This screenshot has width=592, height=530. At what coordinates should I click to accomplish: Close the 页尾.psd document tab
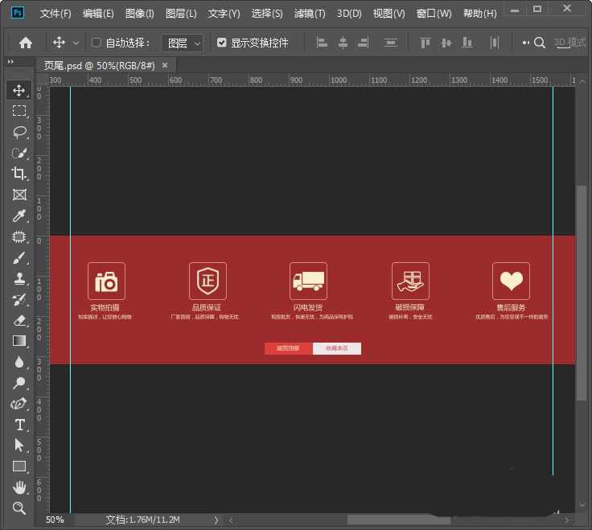[x=165, y=65]
